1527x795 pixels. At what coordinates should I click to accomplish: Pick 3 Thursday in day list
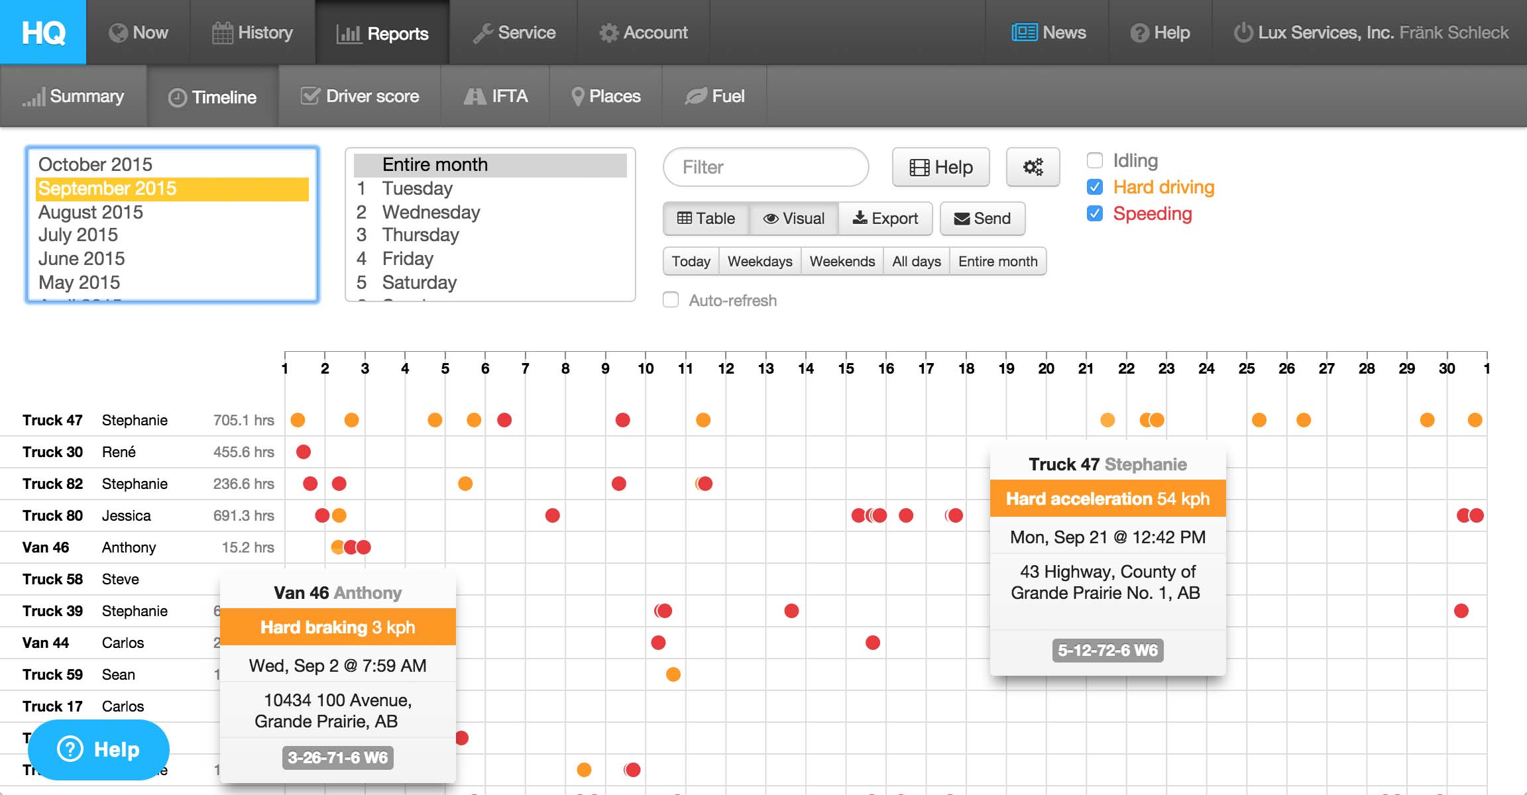[420, 235]
